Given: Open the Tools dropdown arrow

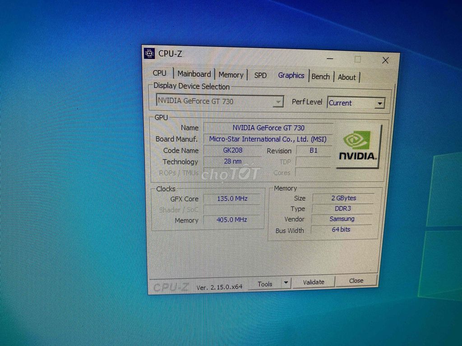Looking at the screenshot, I should click(x=286, y=283).
